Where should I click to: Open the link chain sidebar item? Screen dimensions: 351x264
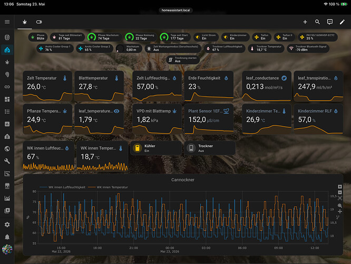click(x=7, y=87)
